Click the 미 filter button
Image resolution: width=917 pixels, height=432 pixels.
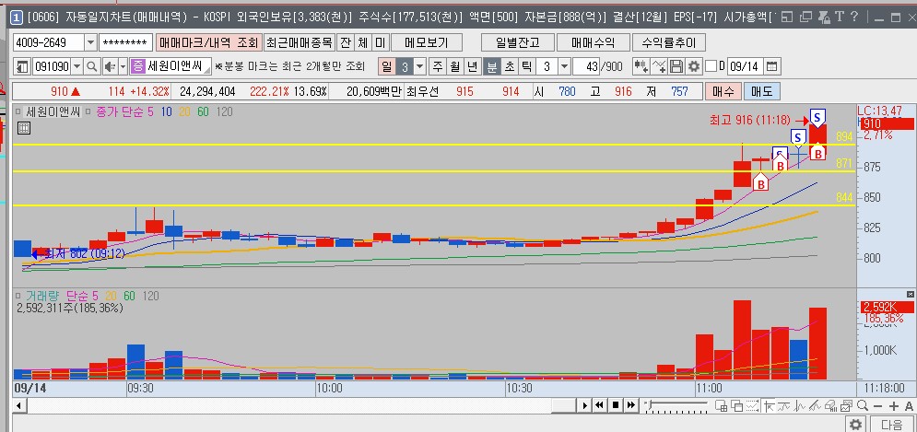coord(380,42)
